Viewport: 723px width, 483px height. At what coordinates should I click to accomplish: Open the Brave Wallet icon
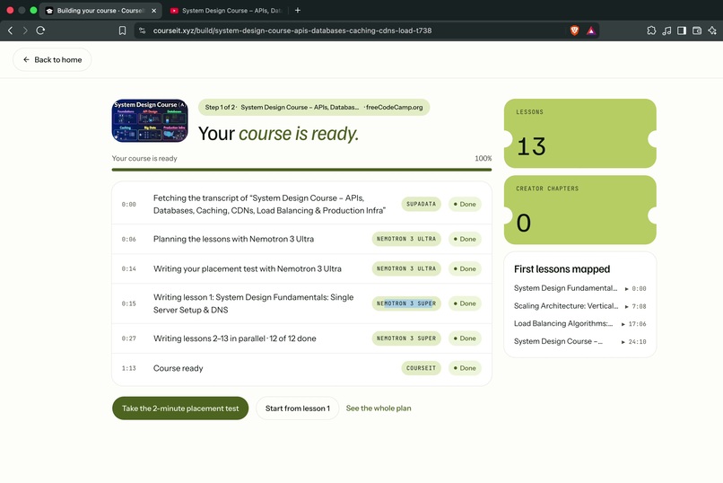coord(697,31)
